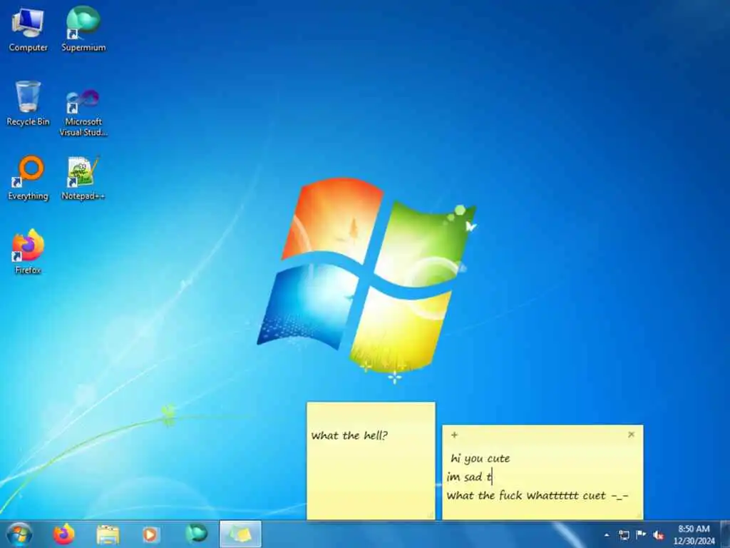Open the clock showing 8:50 AM
Viewport: 730px width, 548px height.
pos(694,534)
